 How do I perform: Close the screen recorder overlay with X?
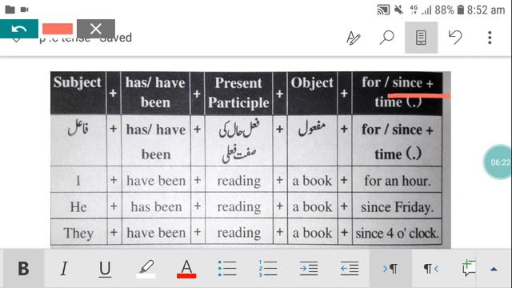coord(96,29)
